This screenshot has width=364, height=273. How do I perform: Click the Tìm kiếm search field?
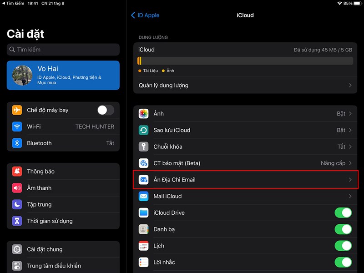63,50
